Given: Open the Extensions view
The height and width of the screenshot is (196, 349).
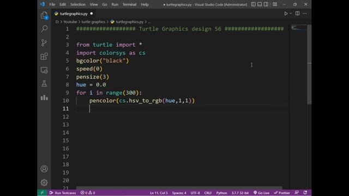Looking at the screenshot, I should (44, 57).
